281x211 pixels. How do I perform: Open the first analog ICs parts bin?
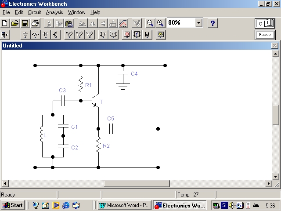(69, 35)
